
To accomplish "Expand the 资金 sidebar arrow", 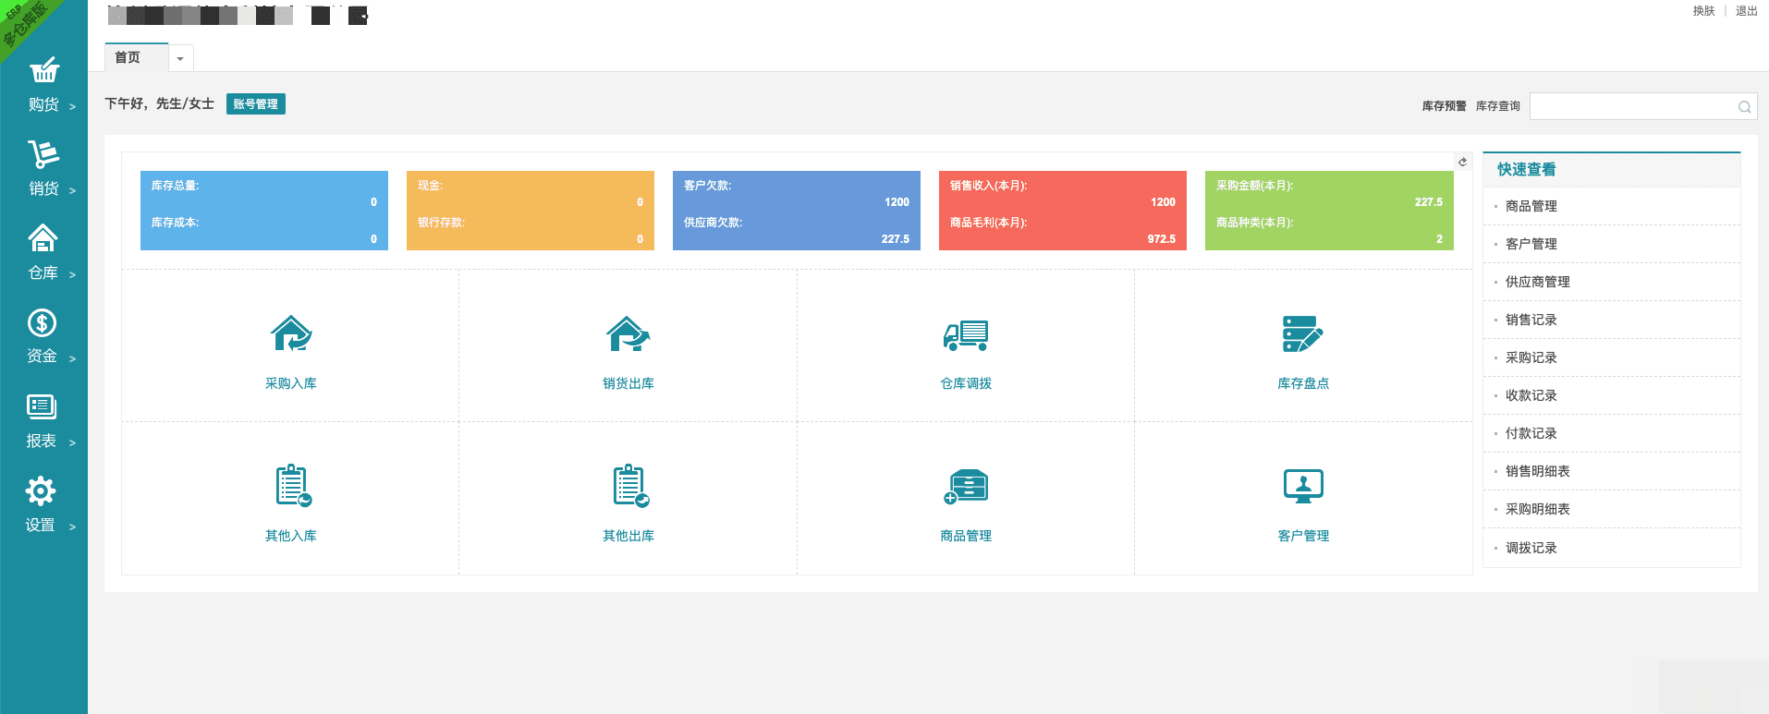I will pos(72,358).
